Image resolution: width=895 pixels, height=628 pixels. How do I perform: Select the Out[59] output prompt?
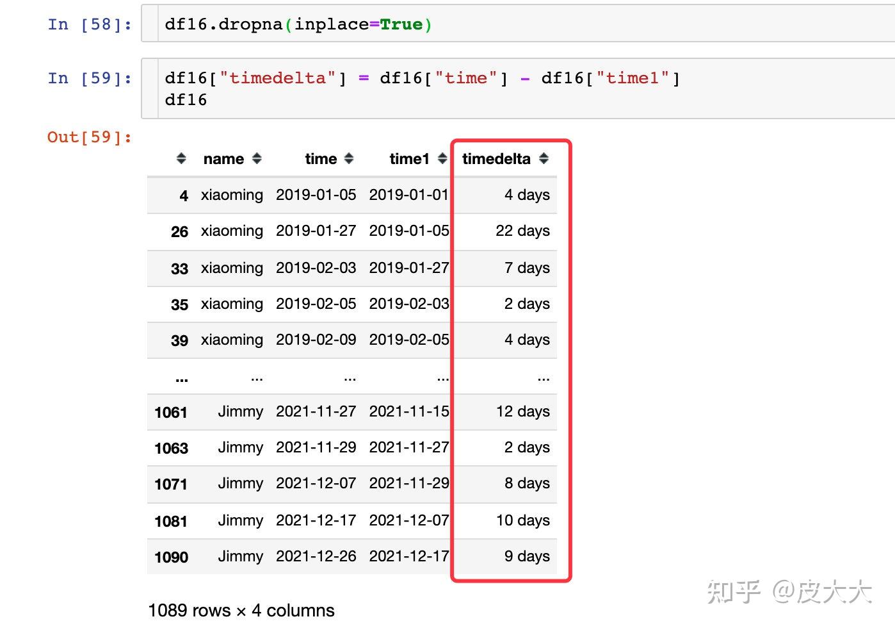coord(90,136)
